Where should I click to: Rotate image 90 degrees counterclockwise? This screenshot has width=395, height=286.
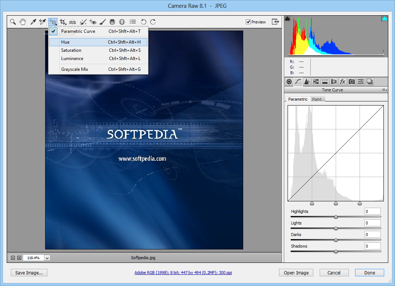144,22
